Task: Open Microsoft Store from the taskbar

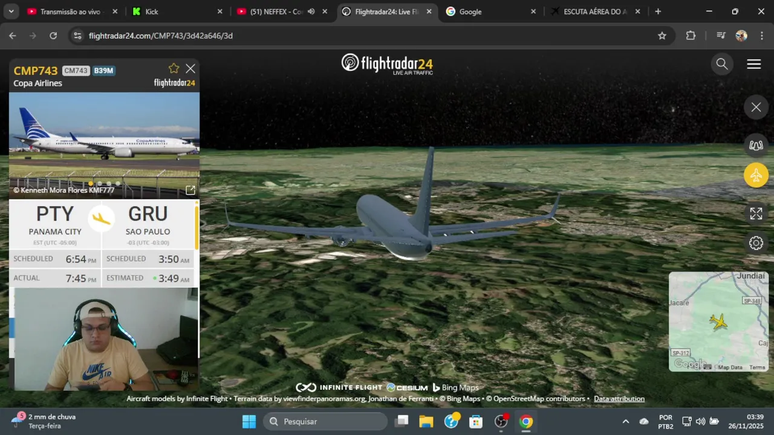Action: tap(476, 421)
